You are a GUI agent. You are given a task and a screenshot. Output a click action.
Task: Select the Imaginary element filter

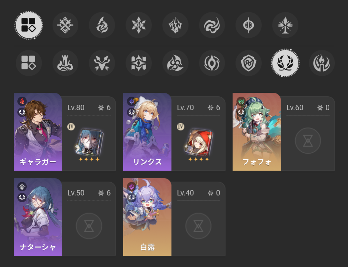285,25
